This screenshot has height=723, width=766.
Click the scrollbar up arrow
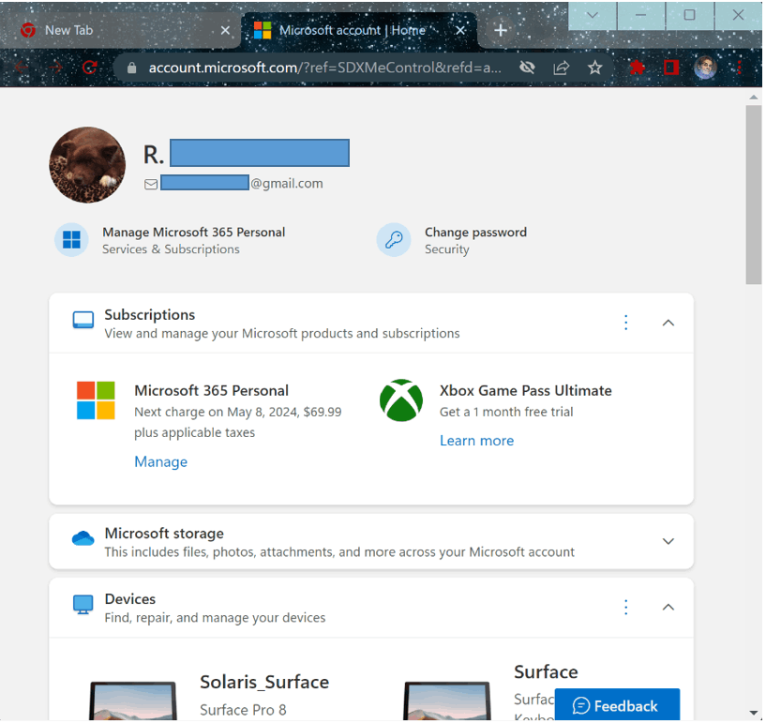(754, 97)
